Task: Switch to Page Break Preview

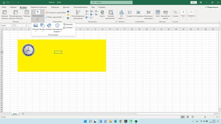Action: (x=193, y=117)
